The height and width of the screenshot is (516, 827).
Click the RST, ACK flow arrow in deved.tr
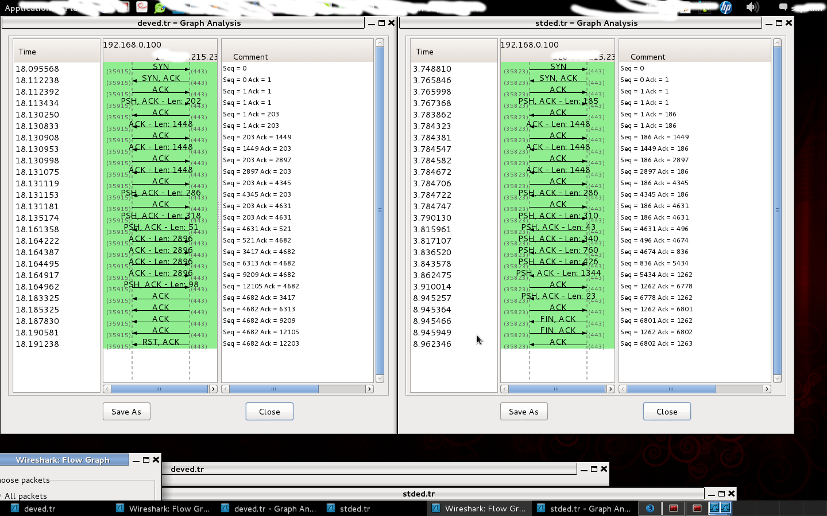161,343
